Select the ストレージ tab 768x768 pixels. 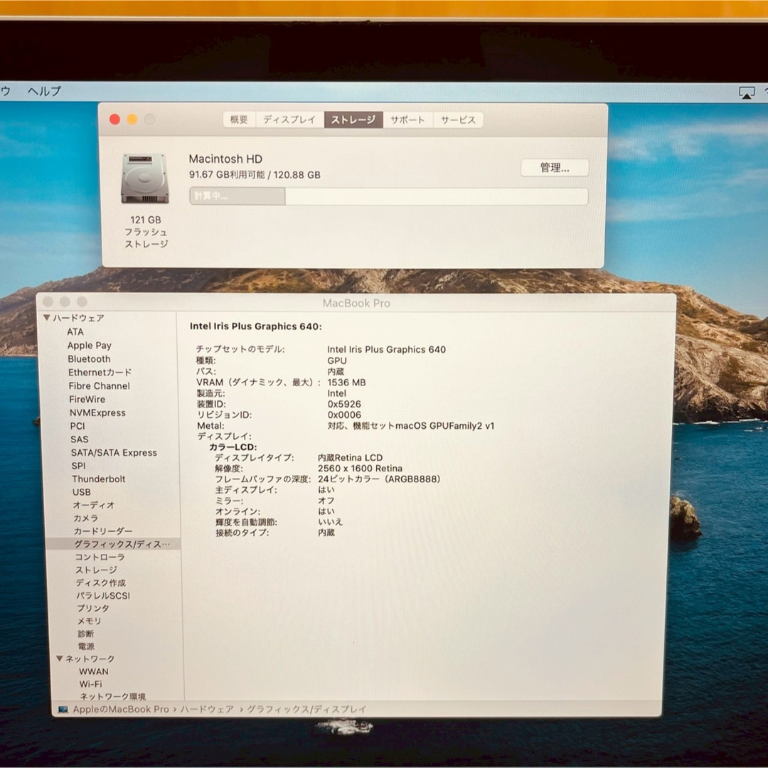[353, 120]
